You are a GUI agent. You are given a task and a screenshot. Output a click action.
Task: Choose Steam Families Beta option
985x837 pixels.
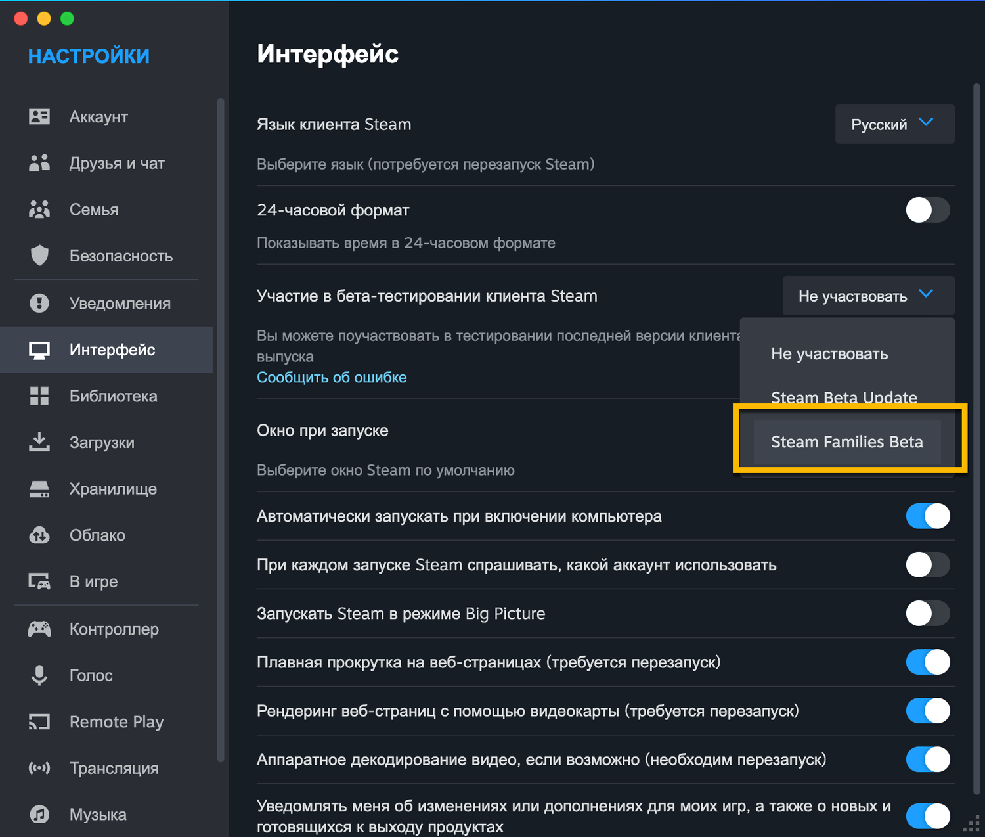846,441
